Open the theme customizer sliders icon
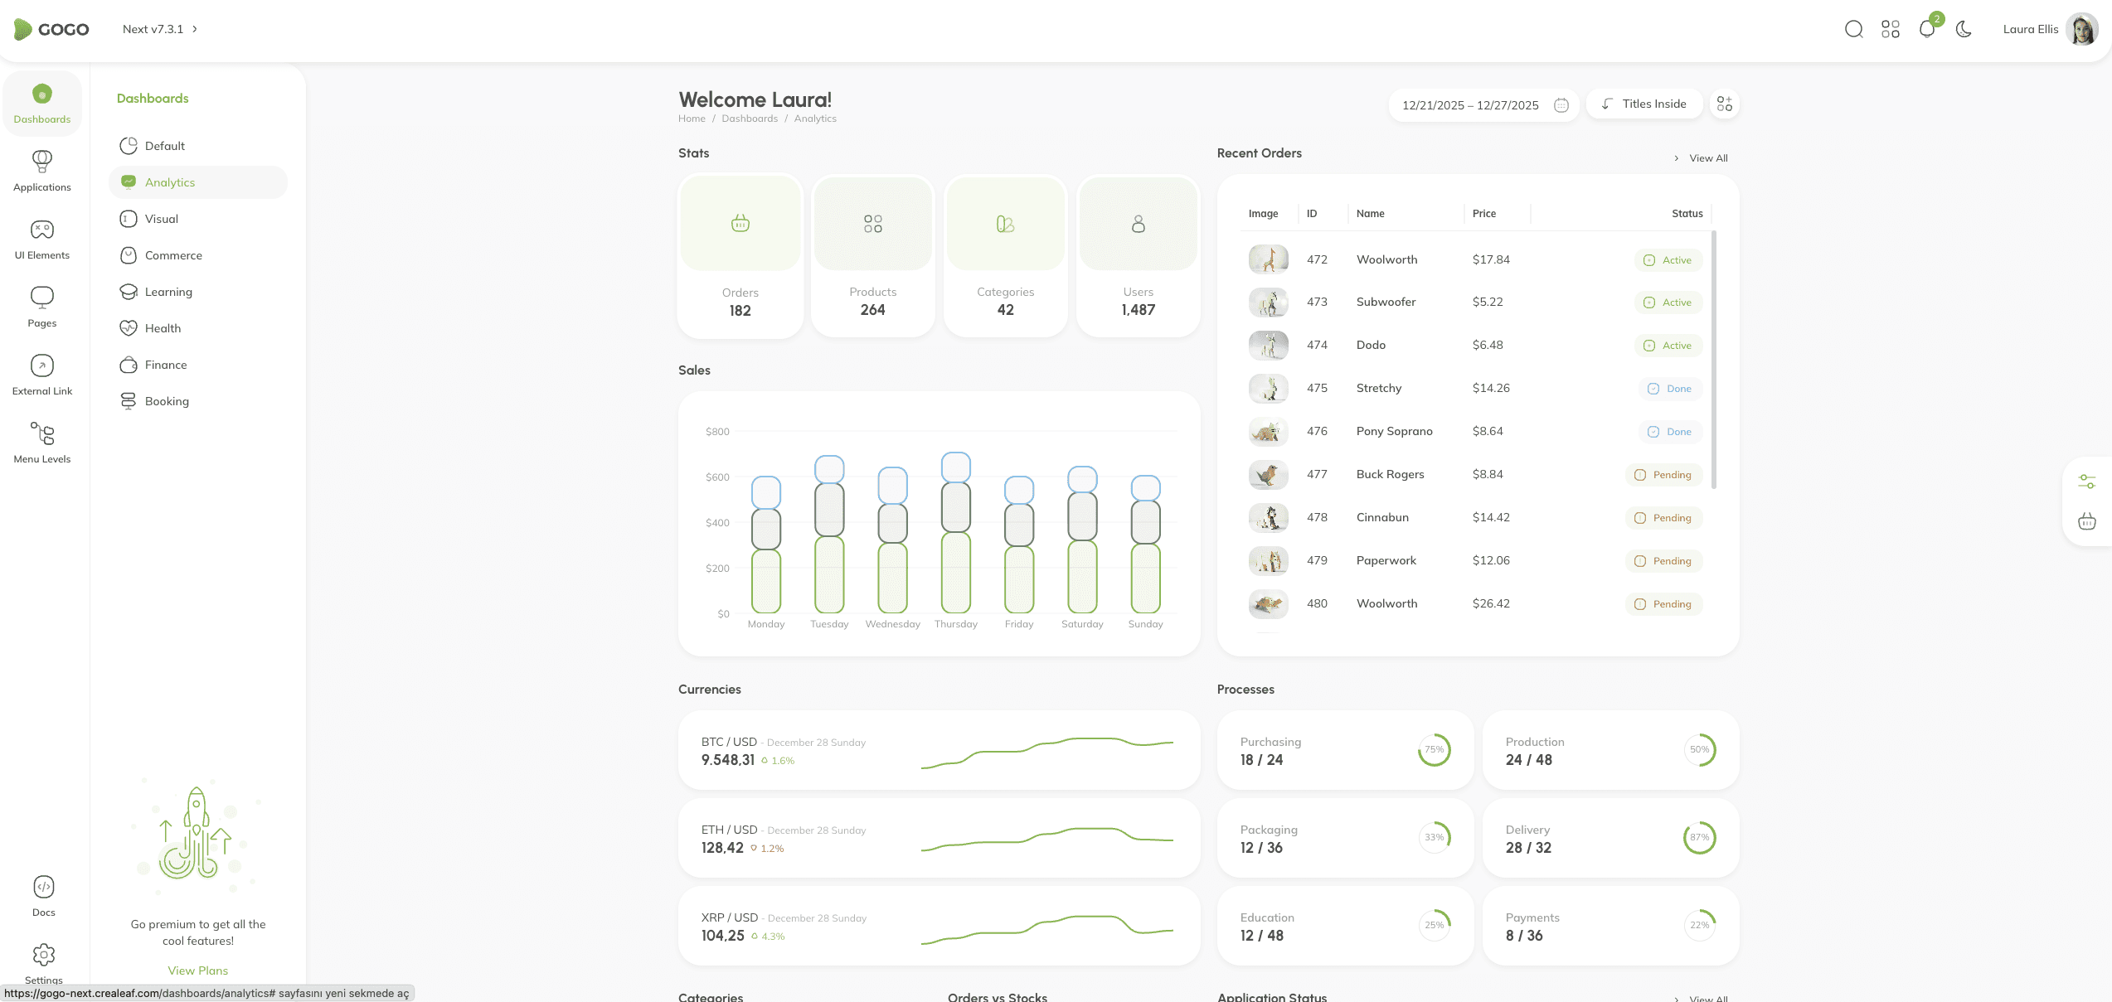This screenshot has width=2112, height=1002. tap(2086, 482)
